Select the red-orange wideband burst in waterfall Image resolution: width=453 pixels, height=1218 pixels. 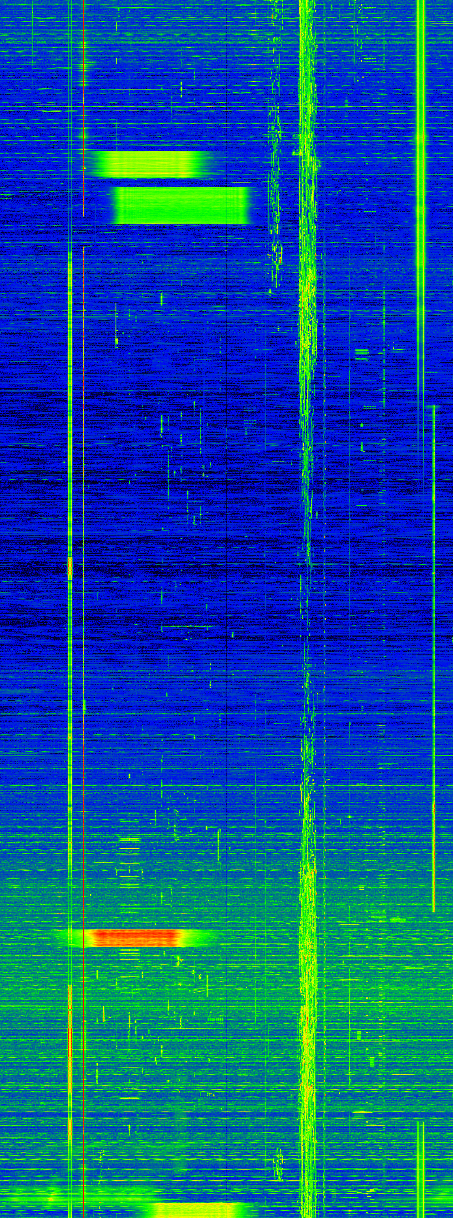[137, 937]
